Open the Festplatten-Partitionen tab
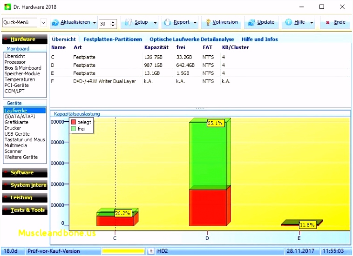This screenshot has height=256, width=353. click(113, 39)
